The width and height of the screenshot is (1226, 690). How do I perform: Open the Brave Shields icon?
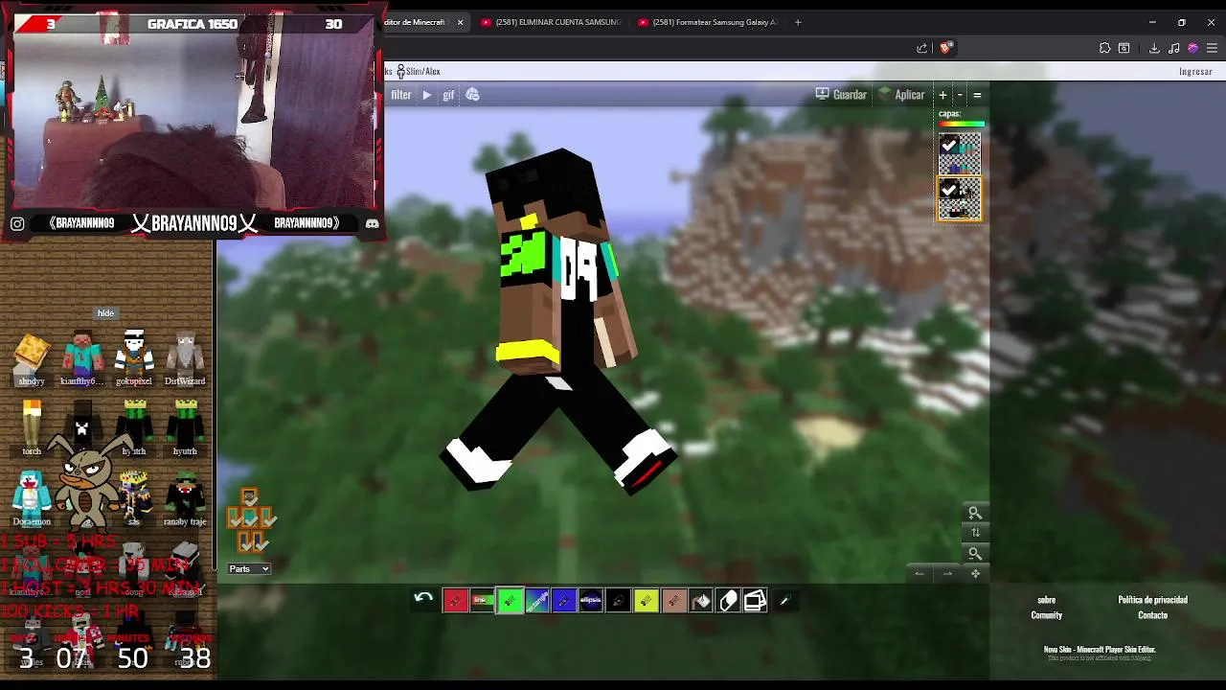(x=946, y=48)
